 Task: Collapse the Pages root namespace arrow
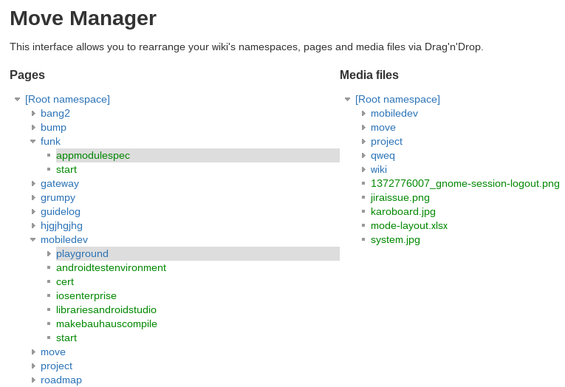point(17,99)
